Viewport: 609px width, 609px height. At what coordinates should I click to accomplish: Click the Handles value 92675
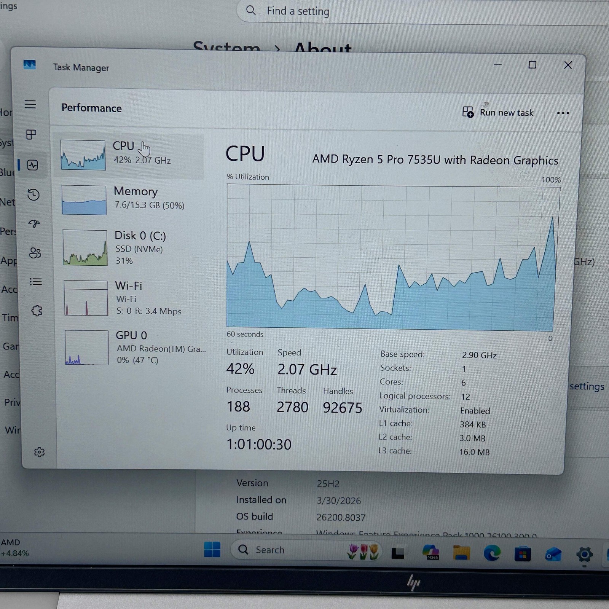[x=343, y=408]
